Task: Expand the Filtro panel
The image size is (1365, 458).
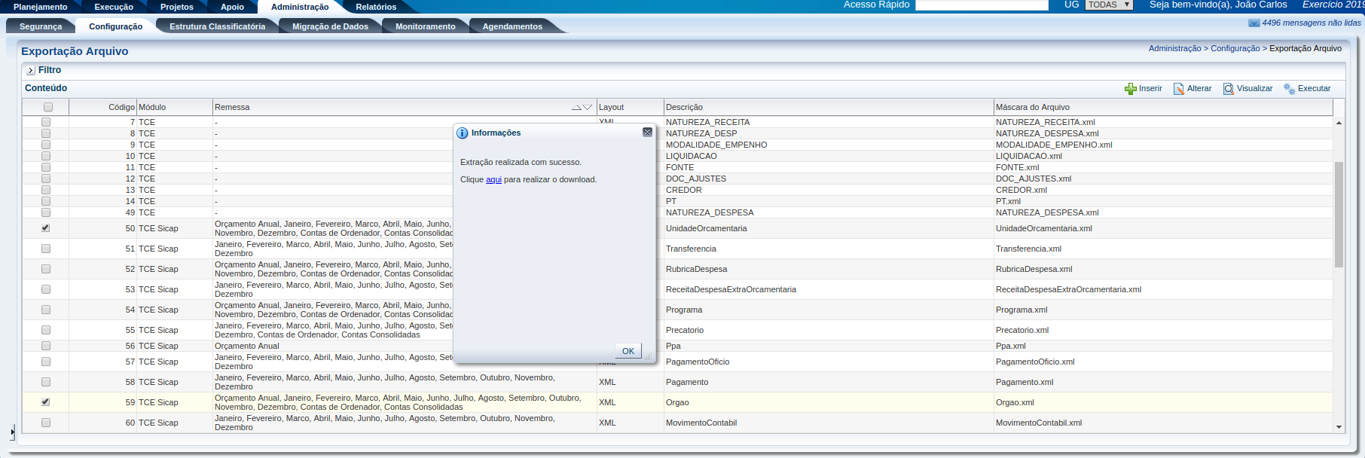Action: (30, 71)
